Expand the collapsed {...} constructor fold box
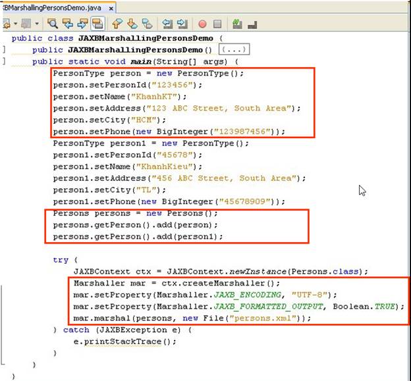The image size is (411, 381). [234, 49]
